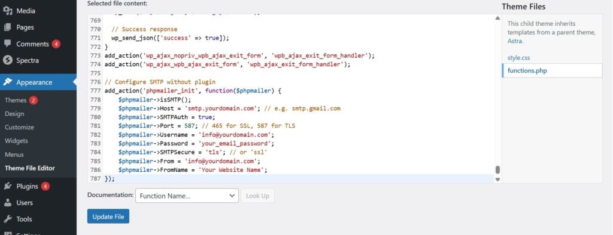Image resolution: width=613 pixels, height=235 pixels.
Task: Go to Themes submenu item
Action: point(16,100)
